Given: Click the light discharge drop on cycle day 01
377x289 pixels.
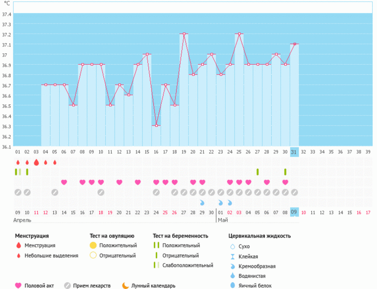Looking at the screenshot, I should [18, 163].
